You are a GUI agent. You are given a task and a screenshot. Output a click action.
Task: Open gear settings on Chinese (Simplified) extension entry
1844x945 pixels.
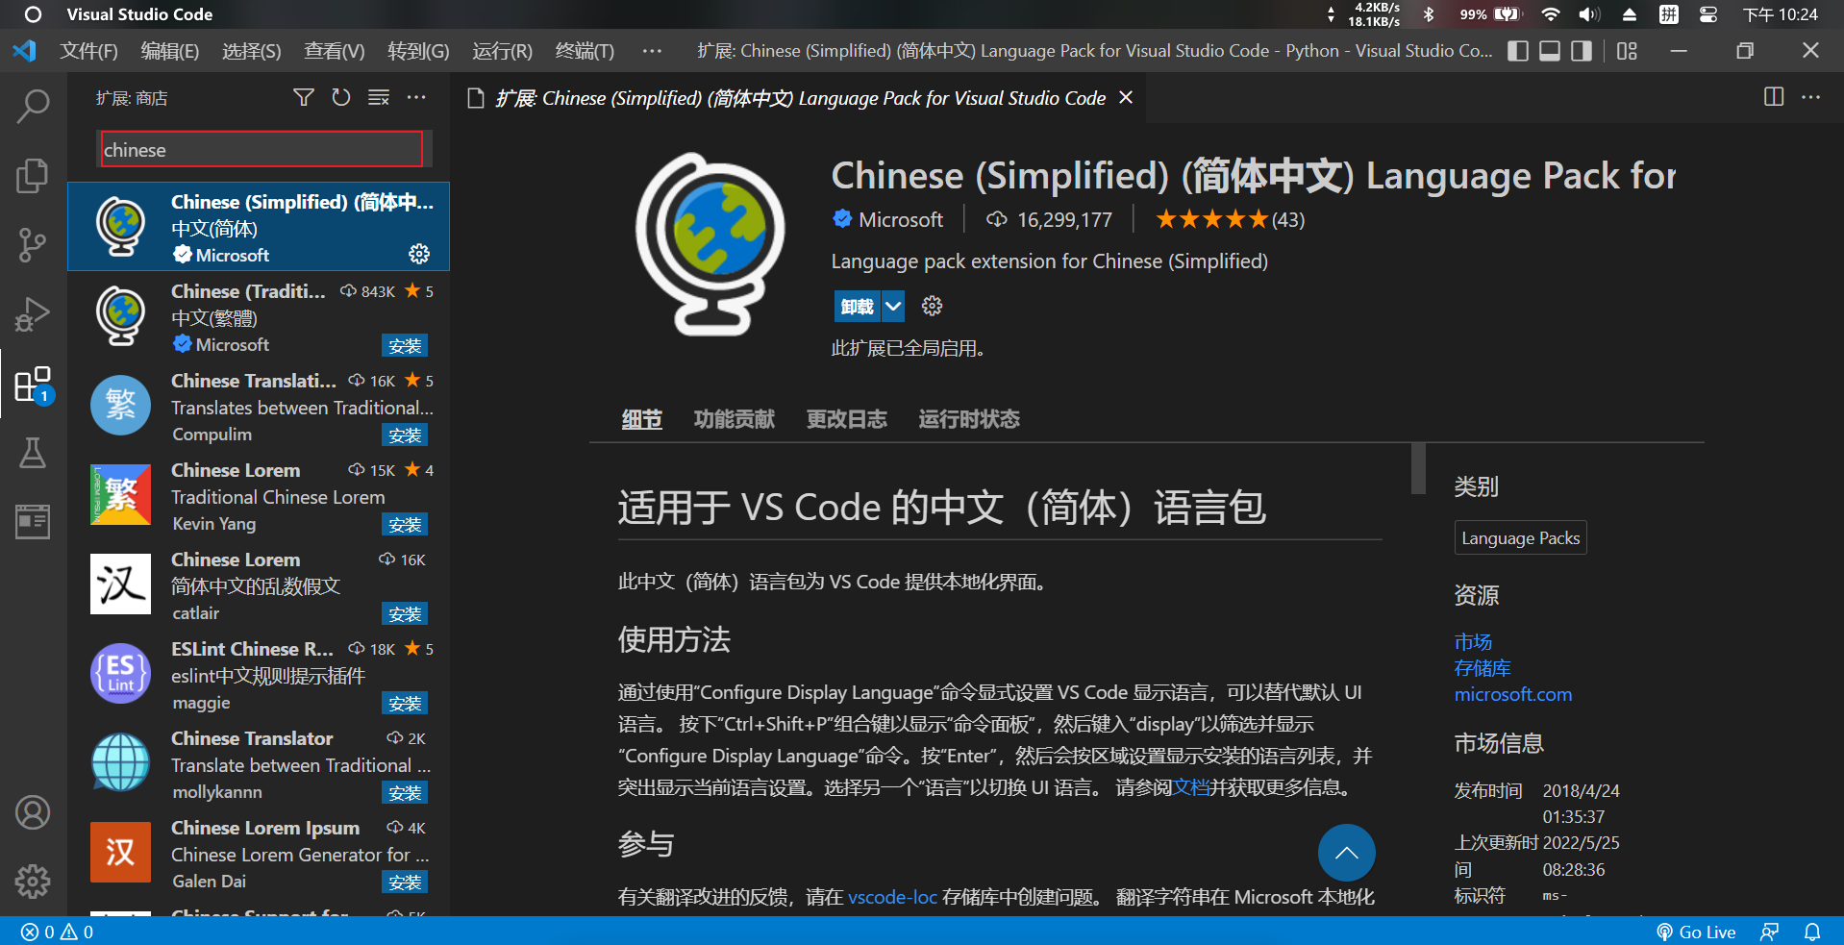tap(419, 254)
